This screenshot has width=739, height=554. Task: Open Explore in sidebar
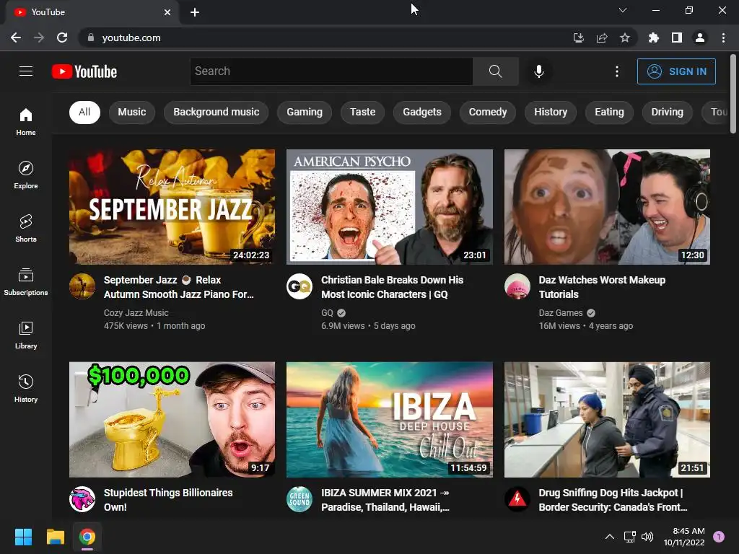tap(26, 175)
